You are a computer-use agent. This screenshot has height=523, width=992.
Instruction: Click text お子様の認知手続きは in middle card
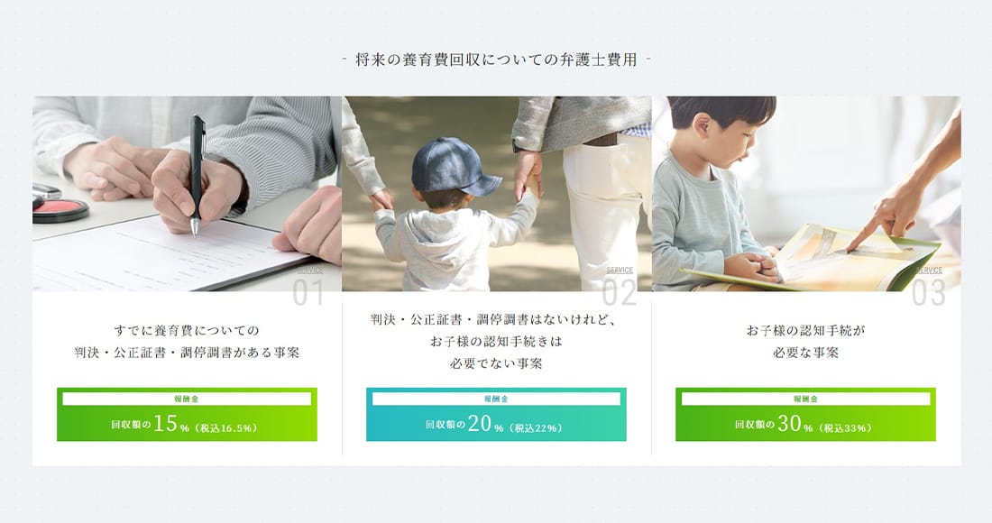[x=496, y=342]
